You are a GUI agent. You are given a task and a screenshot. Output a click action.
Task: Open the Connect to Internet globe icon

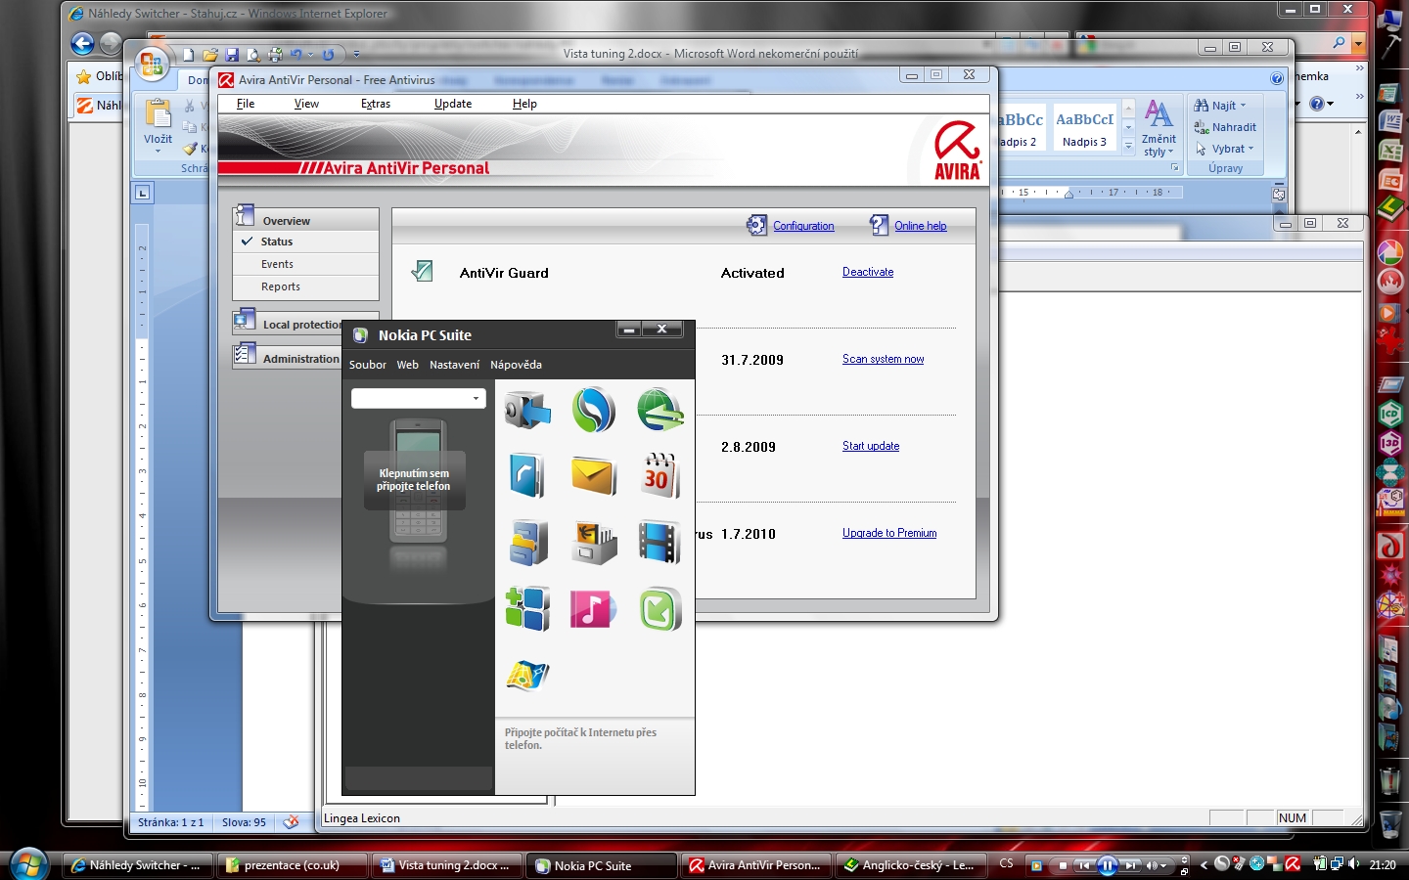pyautogui.click(x=659, y=410)
